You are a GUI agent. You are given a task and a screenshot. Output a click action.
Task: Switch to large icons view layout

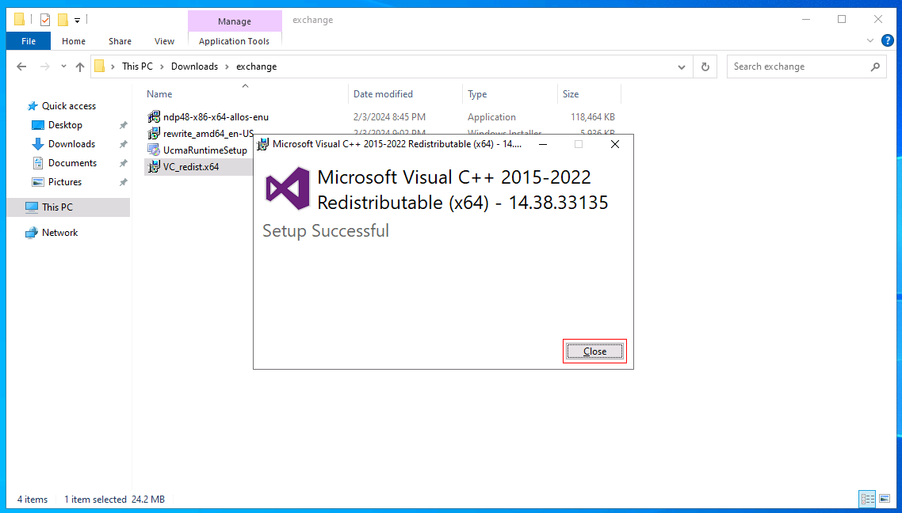click(885, 499)
